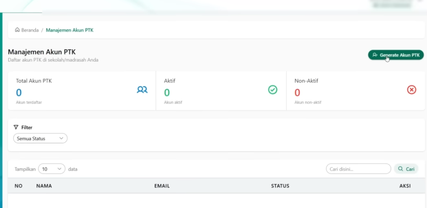Image resolution: width=427 pixels, height=208 pixels.
Task: Click the Non-Aktif count 0
Action: point(297,93)
